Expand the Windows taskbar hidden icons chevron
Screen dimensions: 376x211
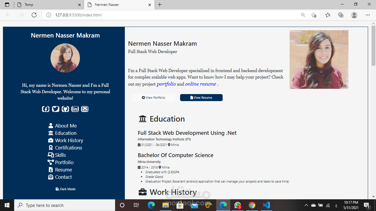[x=306, y=205]
